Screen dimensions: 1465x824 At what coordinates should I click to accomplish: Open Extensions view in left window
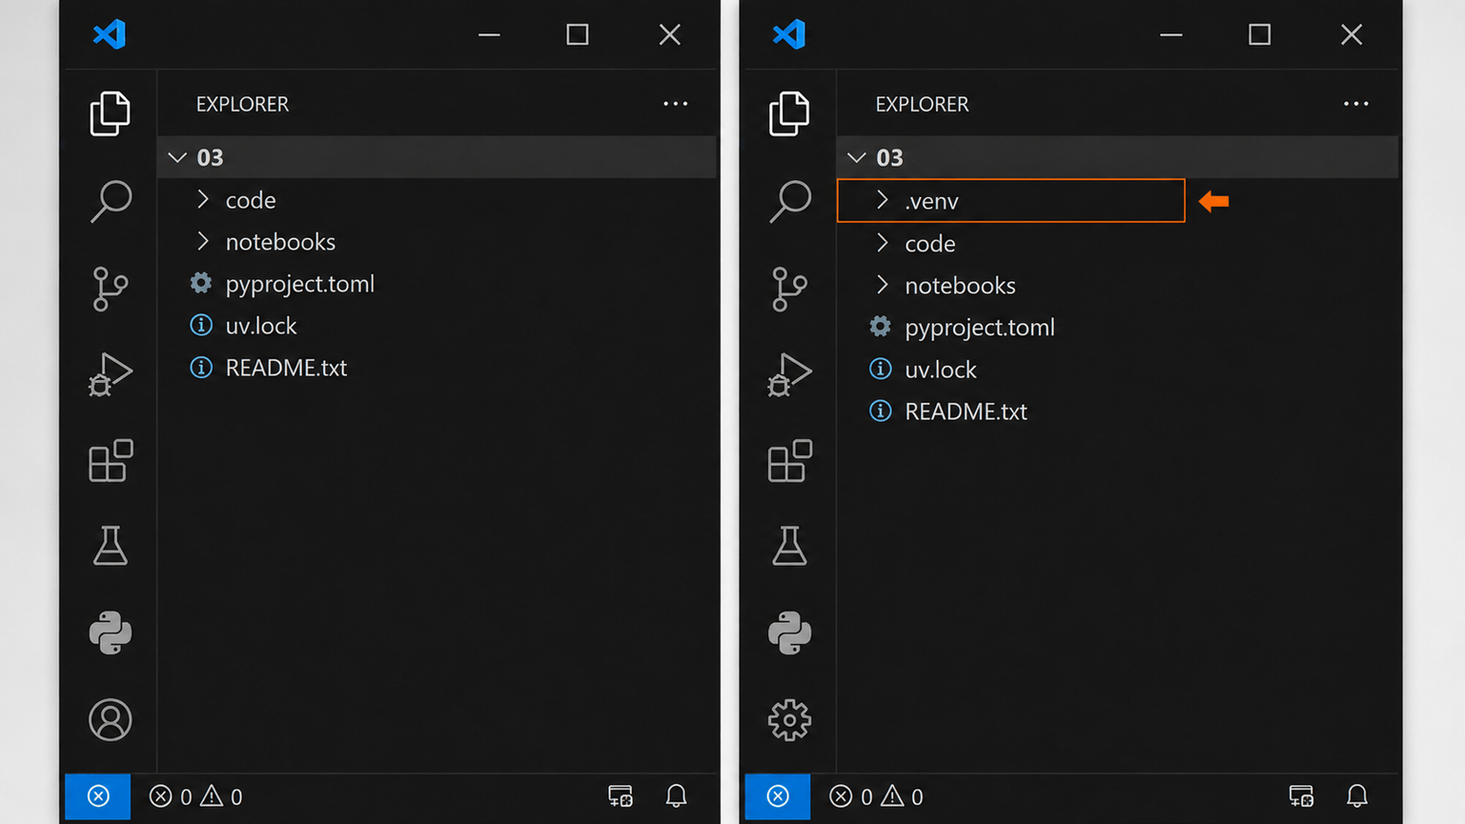(111, 461)
